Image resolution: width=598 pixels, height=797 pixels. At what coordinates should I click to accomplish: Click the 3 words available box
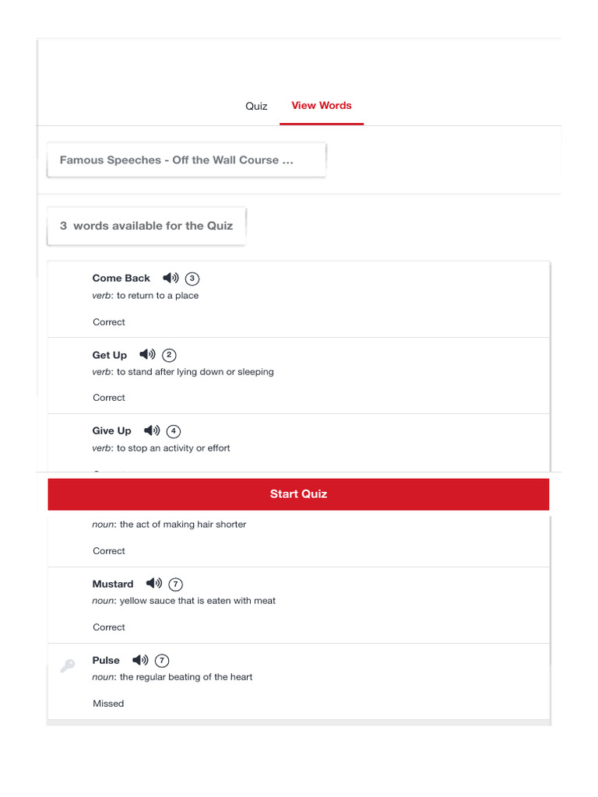(146, 226)
